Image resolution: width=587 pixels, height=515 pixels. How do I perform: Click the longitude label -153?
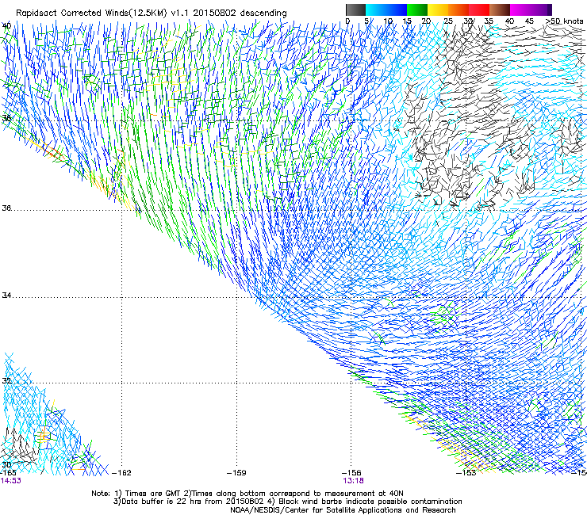tap(466, 473)
